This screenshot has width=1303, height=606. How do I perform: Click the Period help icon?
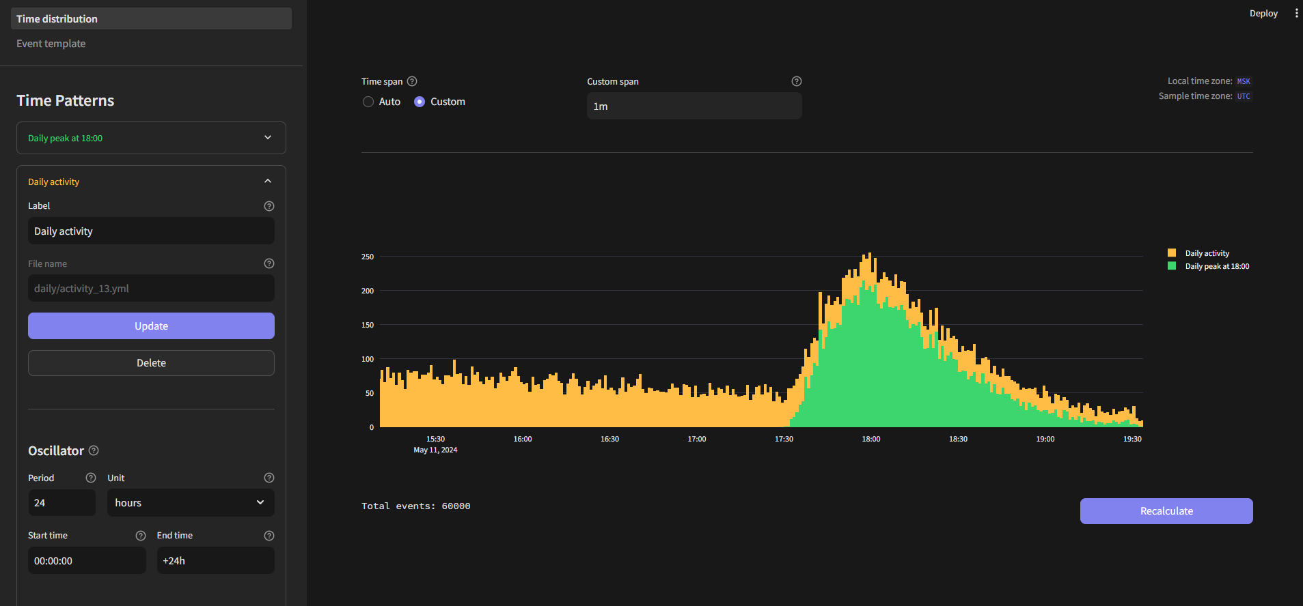(x=91, y=478)
